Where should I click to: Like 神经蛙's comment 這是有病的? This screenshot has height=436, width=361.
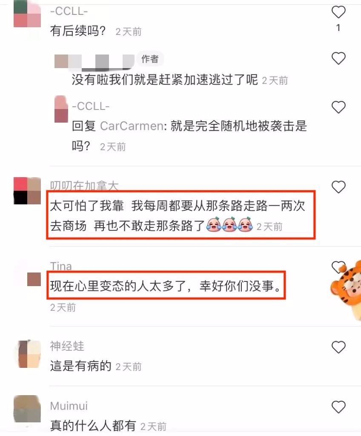tap(338, 347)
